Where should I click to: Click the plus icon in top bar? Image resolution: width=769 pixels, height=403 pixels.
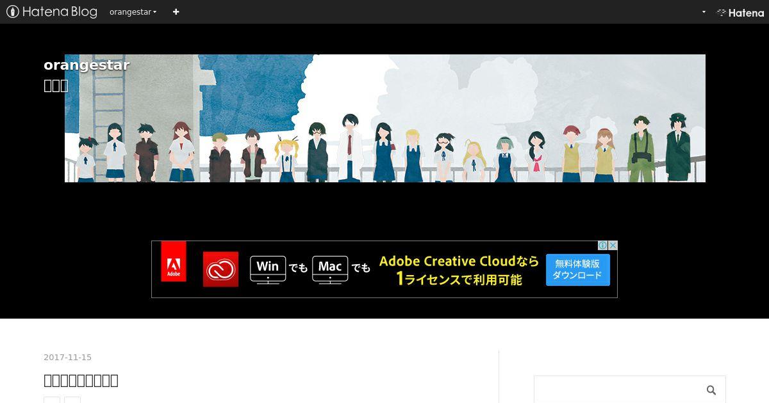pyautogui.click(x=176, y=12)
